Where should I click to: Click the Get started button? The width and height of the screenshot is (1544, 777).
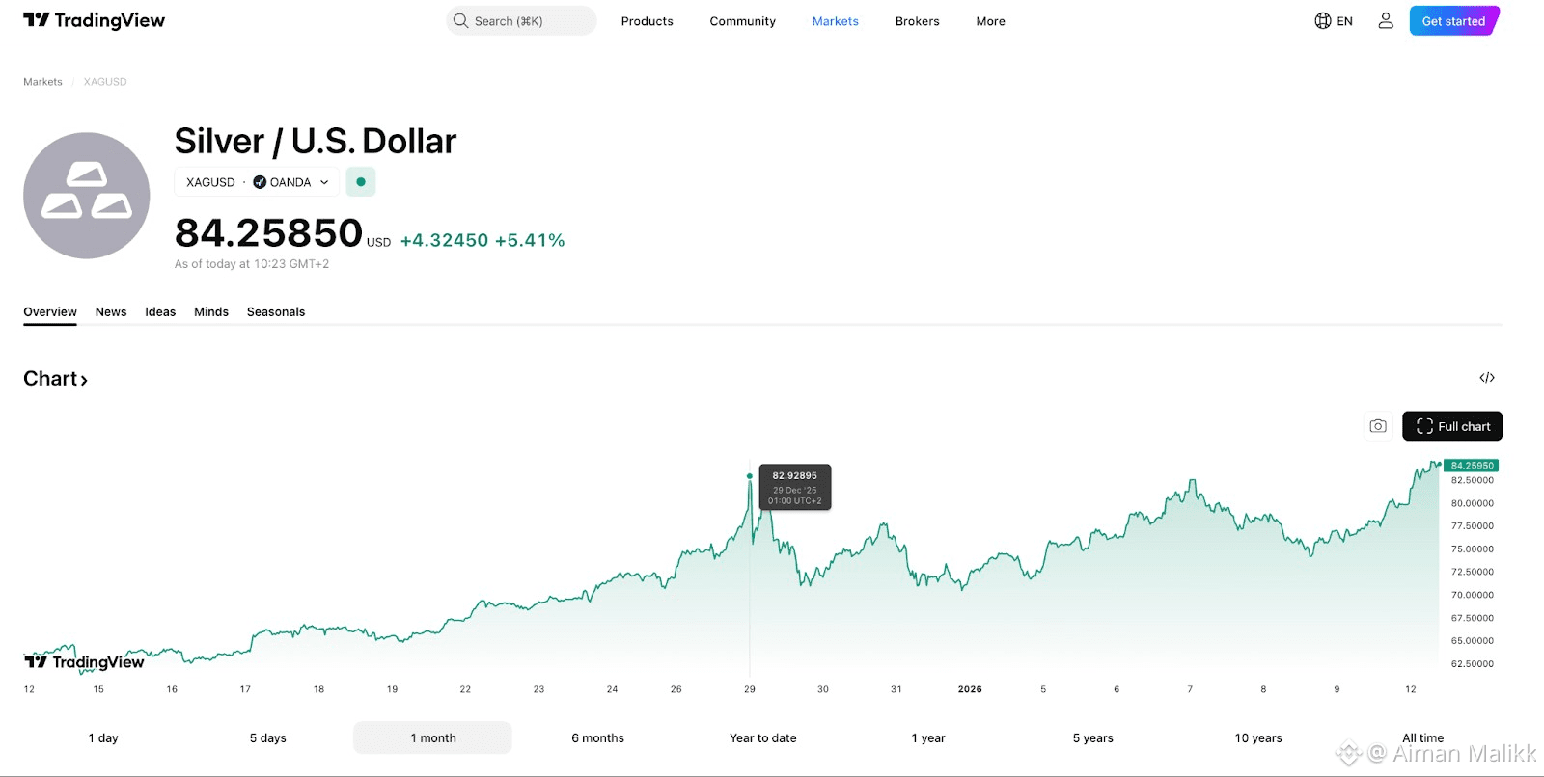1453,21
